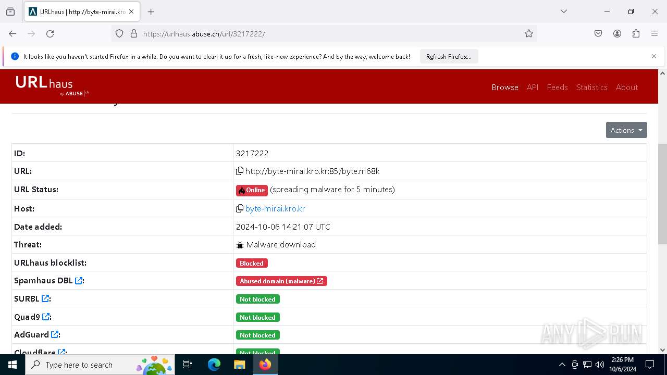667x375 pixels.
Task: Click the taskbar search box
Action: (x=100, y=365)
